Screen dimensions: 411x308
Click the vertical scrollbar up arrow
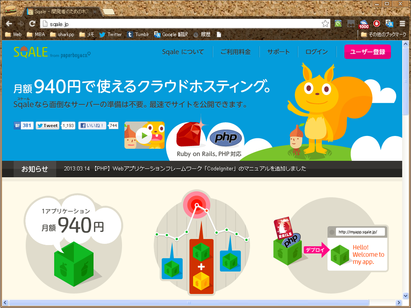pyautogui.click(x=405, y=44)
